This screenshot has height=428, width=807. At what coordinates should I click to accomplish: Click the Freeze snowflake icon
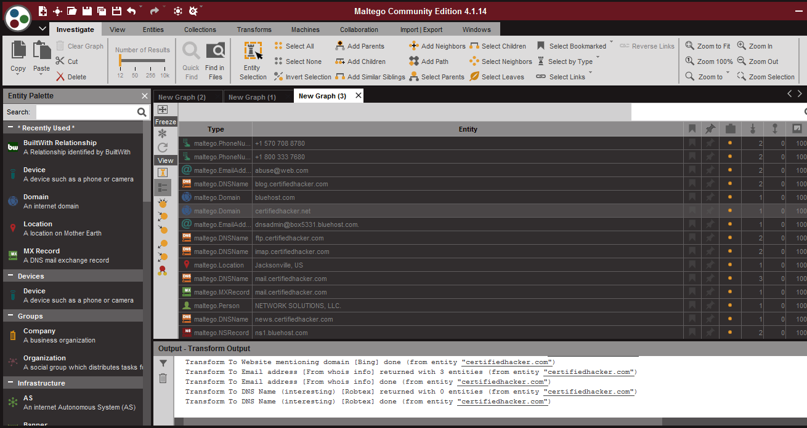click(163, 133)
